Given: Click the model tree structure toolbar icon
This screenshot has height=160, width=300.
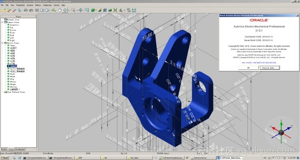Looking at the screenshot, I should pyautogui.click(x=19, y=10).
